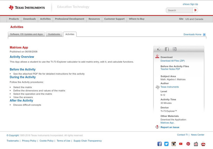The height and width of the screenshot is (149, 213).
Task: Share on Twitter from activity panel
Action: coord(174,49)
